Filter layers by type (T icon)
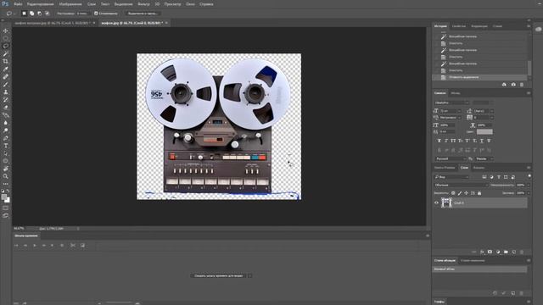The height and width of the screenshot is (305, 543). pyautogui.click(x=499, y=177)
